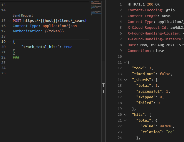Screen dimensions: 184x142
Task: Collapse the root JSON object at line 11
Action: pos(125,62)
